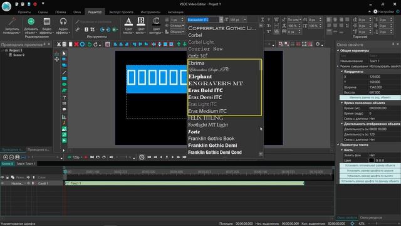Viewport: 401px width, 226px height.
Task: Click the green move up arrow icon
Action: tap(179, 45)
